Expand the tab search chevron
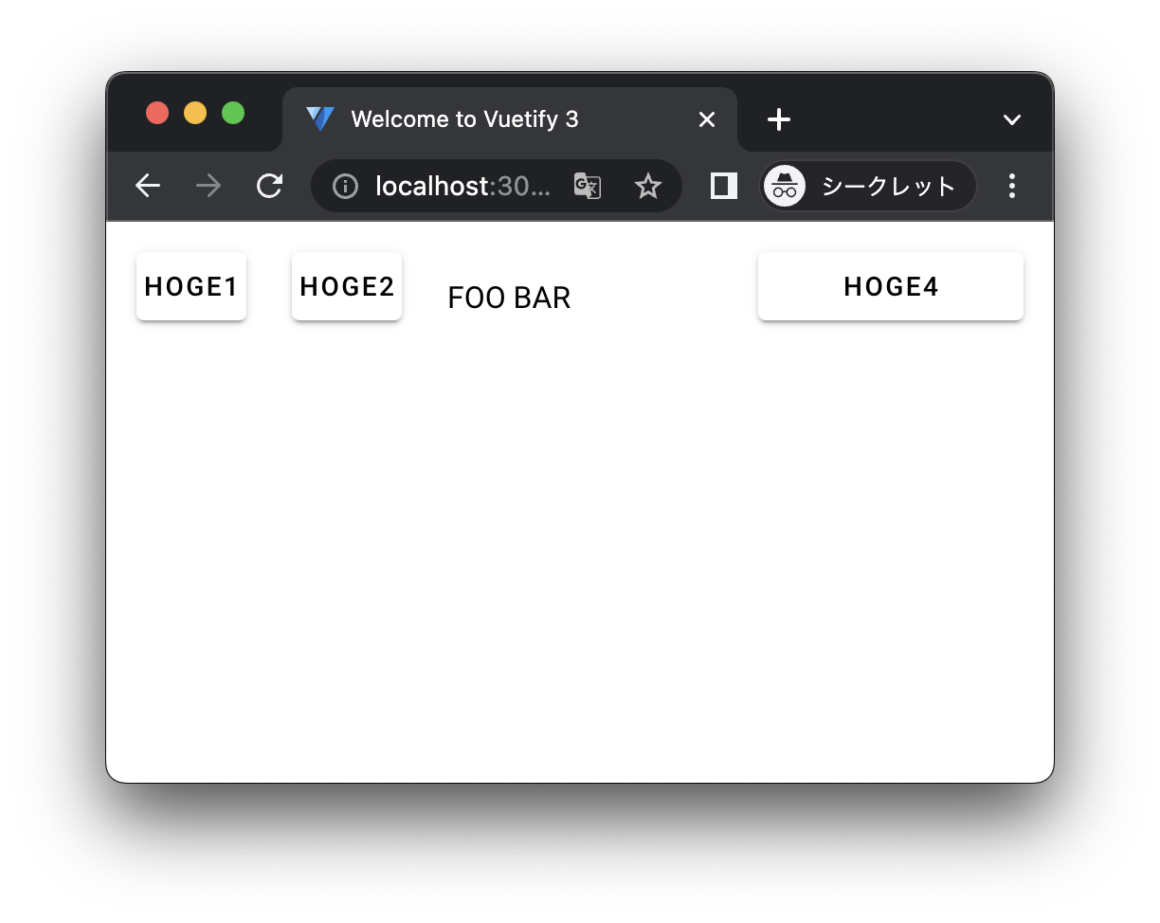 1012,119
